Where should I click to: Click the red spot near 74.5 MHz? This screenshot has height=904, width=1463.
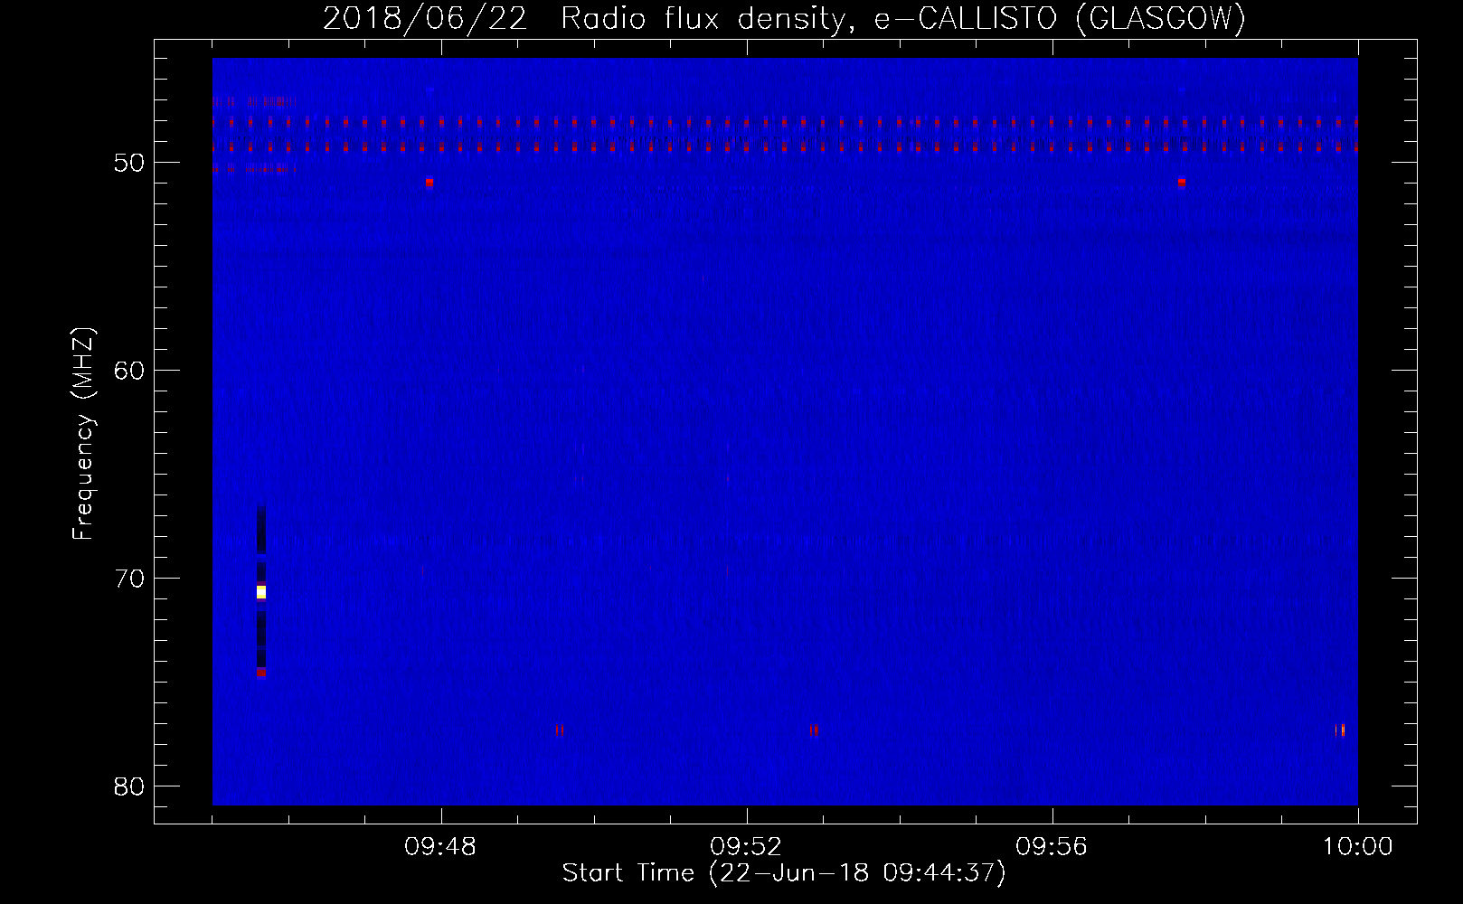click(x=261, y=672)
